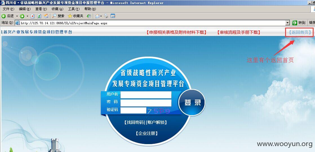Click the 账户解锁 link
This screenshot has height=152, width=315.
pyautogui.click(x=156, y=122)
